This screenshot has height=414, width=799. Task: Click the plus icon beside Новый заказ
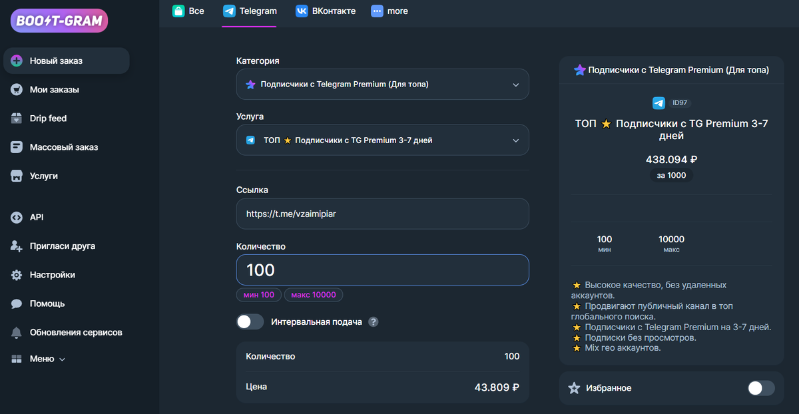pos(17,61)
